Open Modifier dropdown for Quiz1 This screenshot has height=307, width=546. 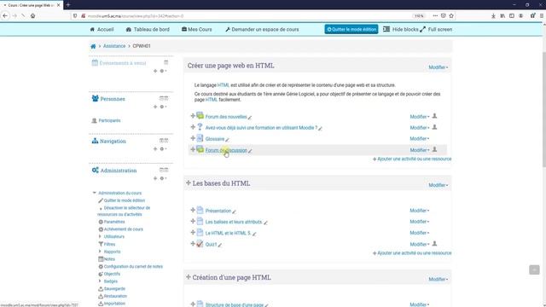click(419, 245)
